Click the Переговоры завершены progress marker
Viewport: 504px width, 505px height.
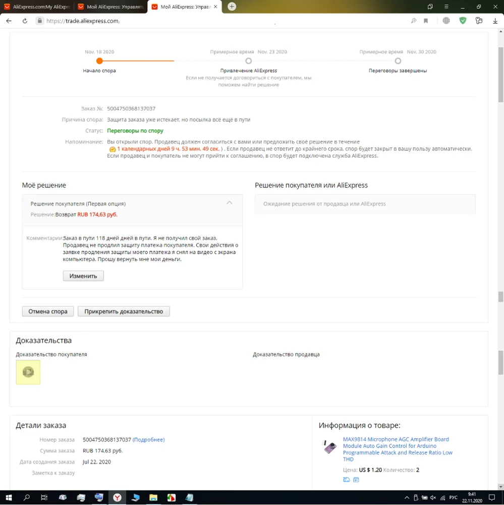coord(398,61)
